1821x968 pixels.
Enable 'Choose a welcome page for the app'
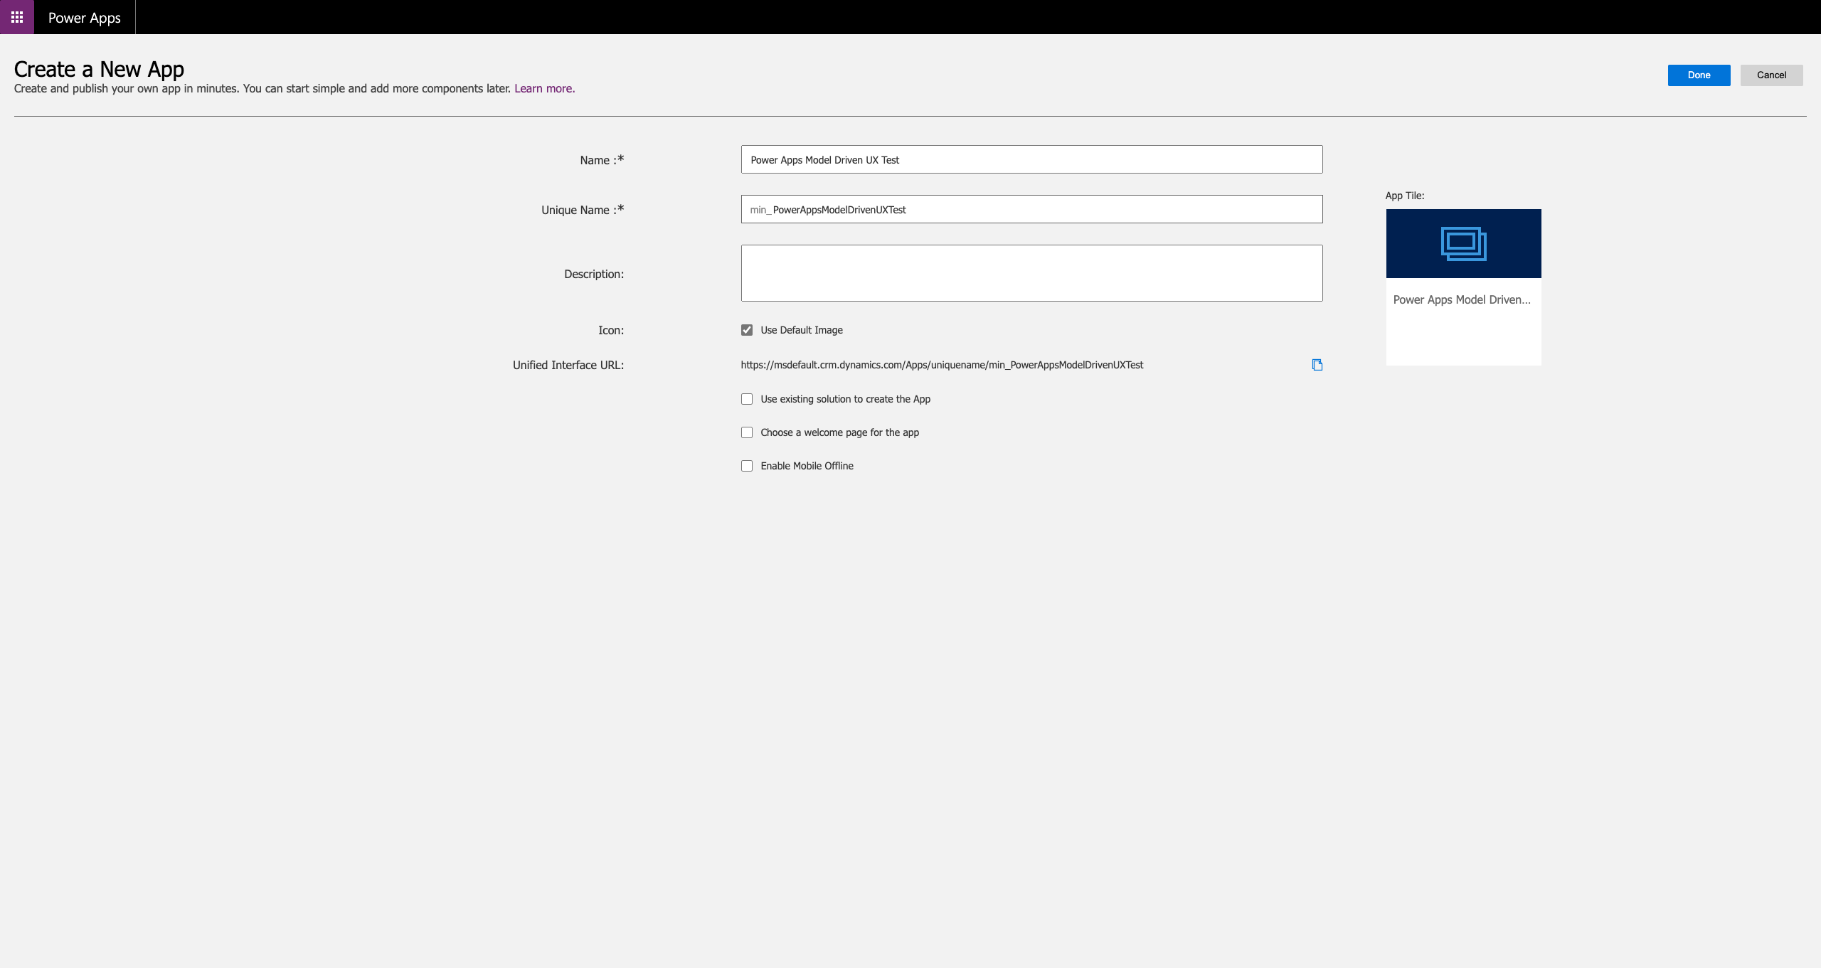pyautogui.click(x=745, y=432)
